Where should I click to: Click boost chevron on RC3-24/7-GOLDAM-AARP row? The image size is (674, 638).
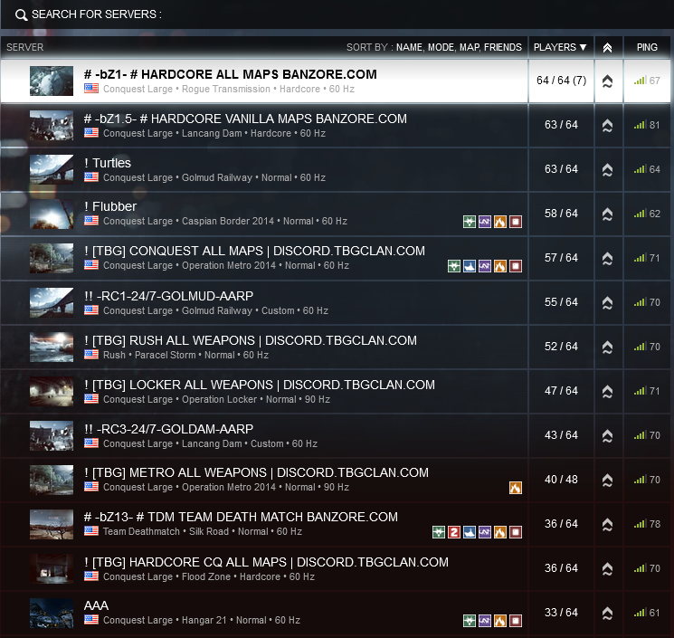coord(607,436)
